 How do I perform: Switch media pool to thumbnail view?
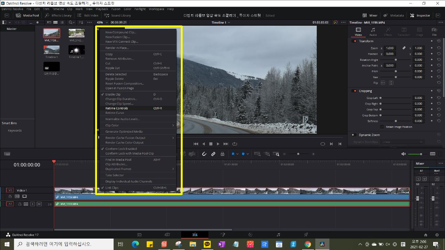click(x=55, y=22)
